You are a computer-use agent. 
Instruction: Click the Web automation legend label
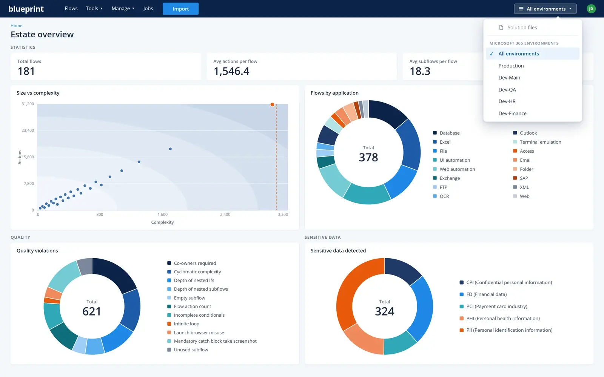[x=457, y=169]
